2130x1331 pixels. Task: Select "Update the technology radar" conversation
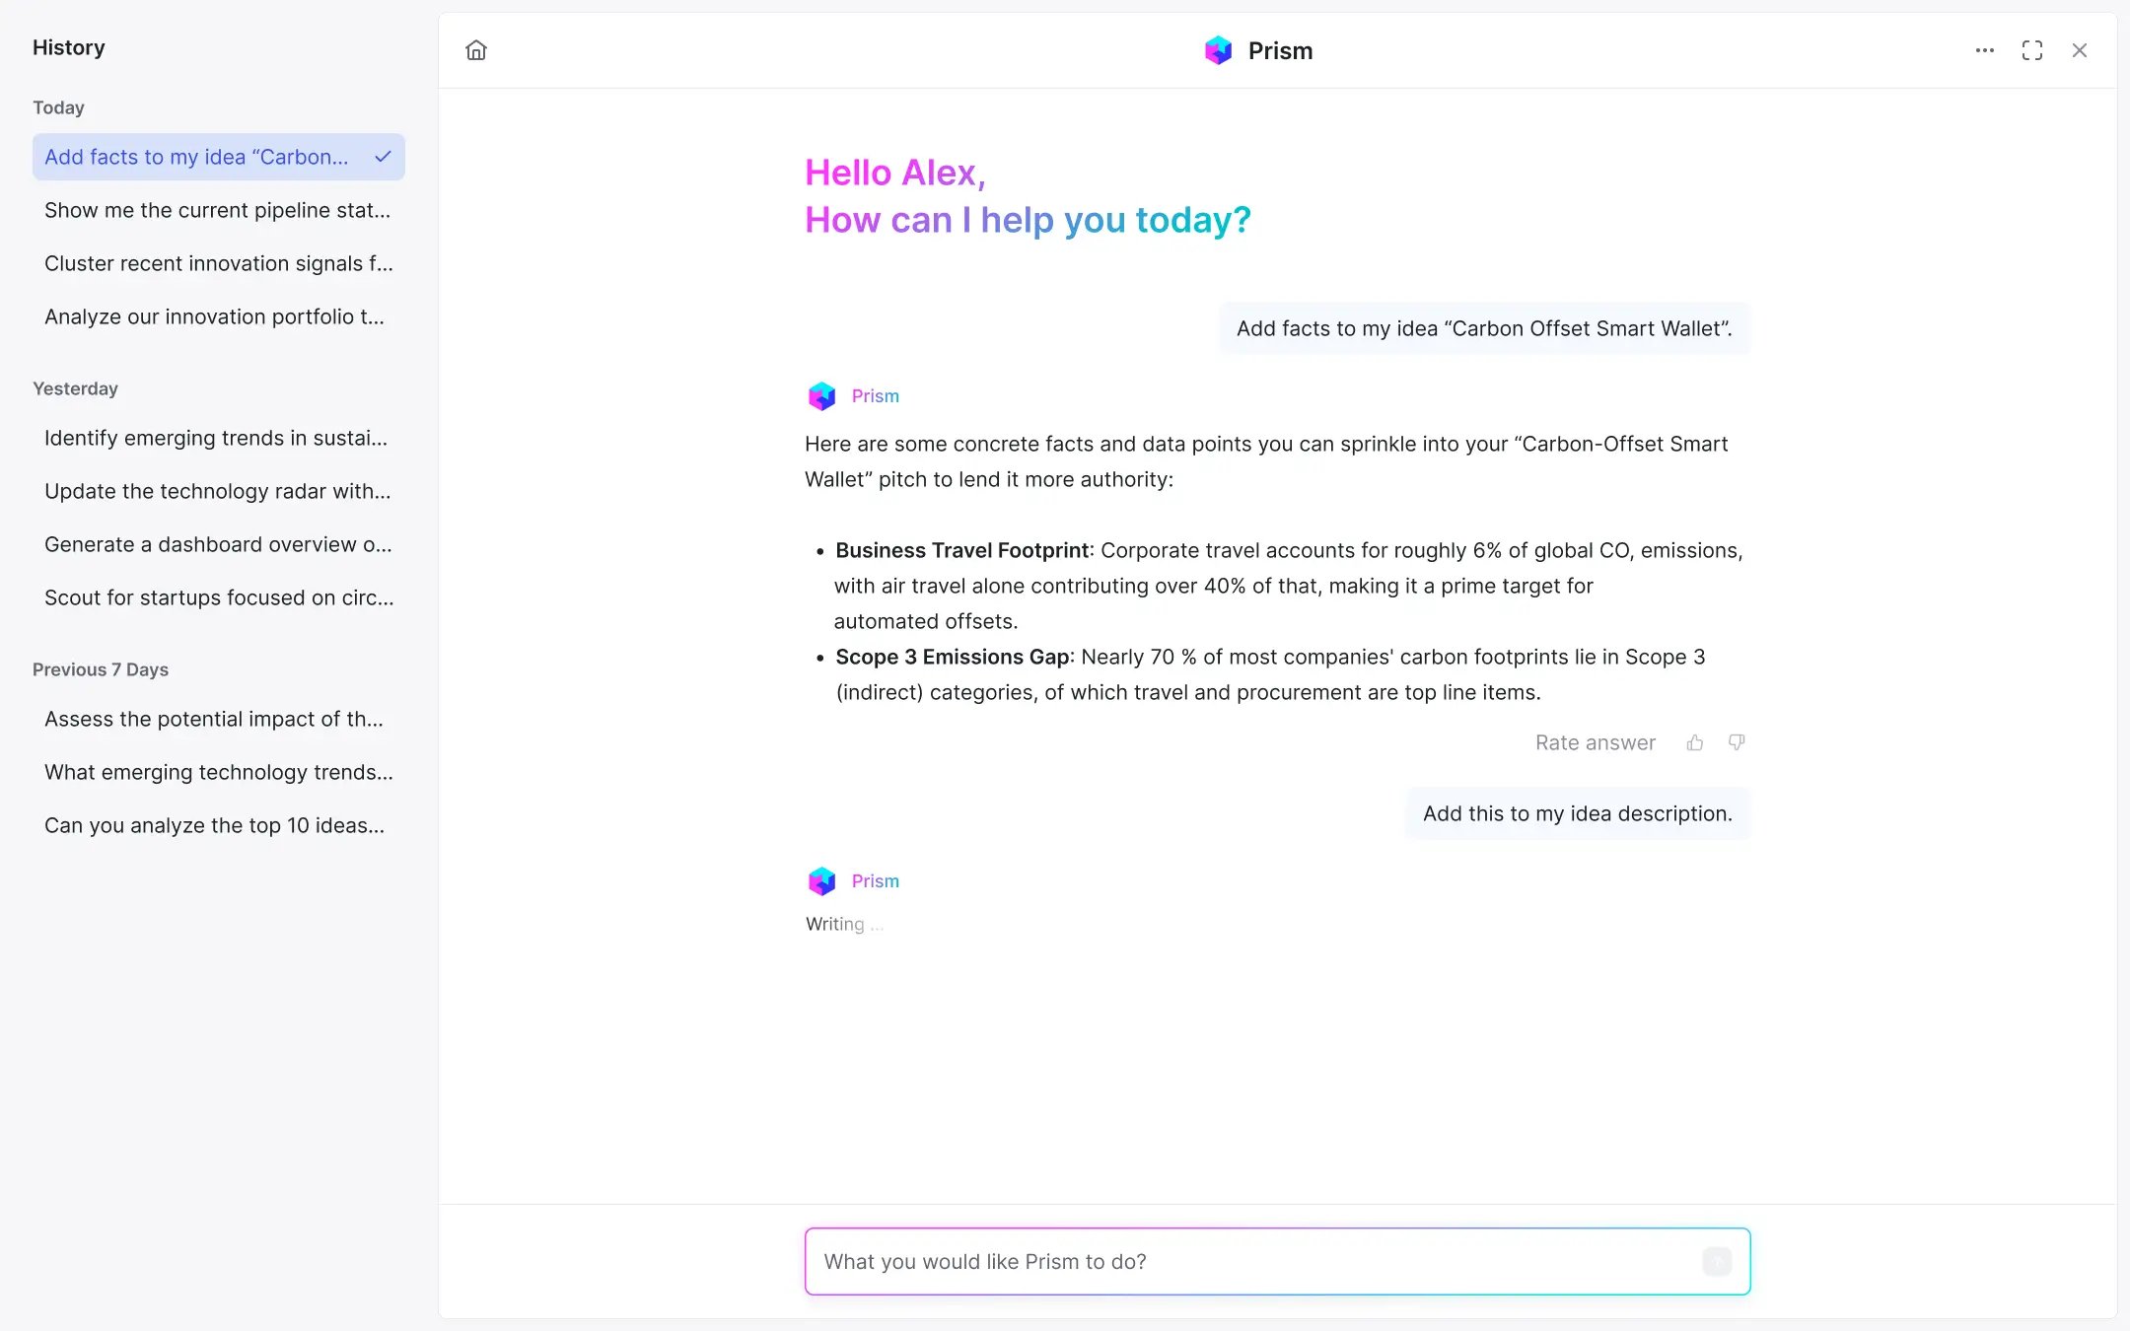217,491
